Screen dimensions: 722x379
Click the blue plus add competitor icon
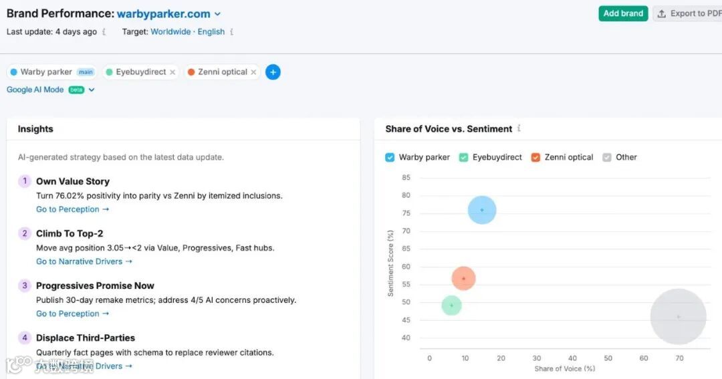[x=273, y=72]
